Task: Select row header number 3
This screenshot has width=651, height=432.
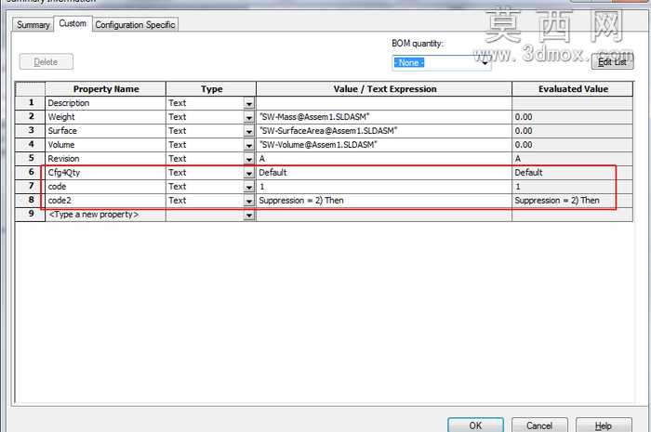Action: (31, 131)
